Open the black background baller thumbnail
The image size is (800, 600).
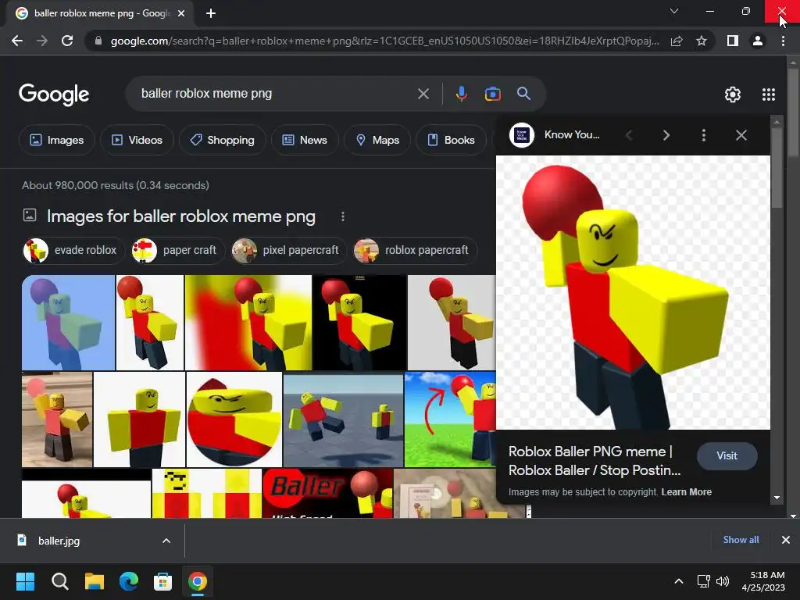pyautogui.click(x=359, y=323)
